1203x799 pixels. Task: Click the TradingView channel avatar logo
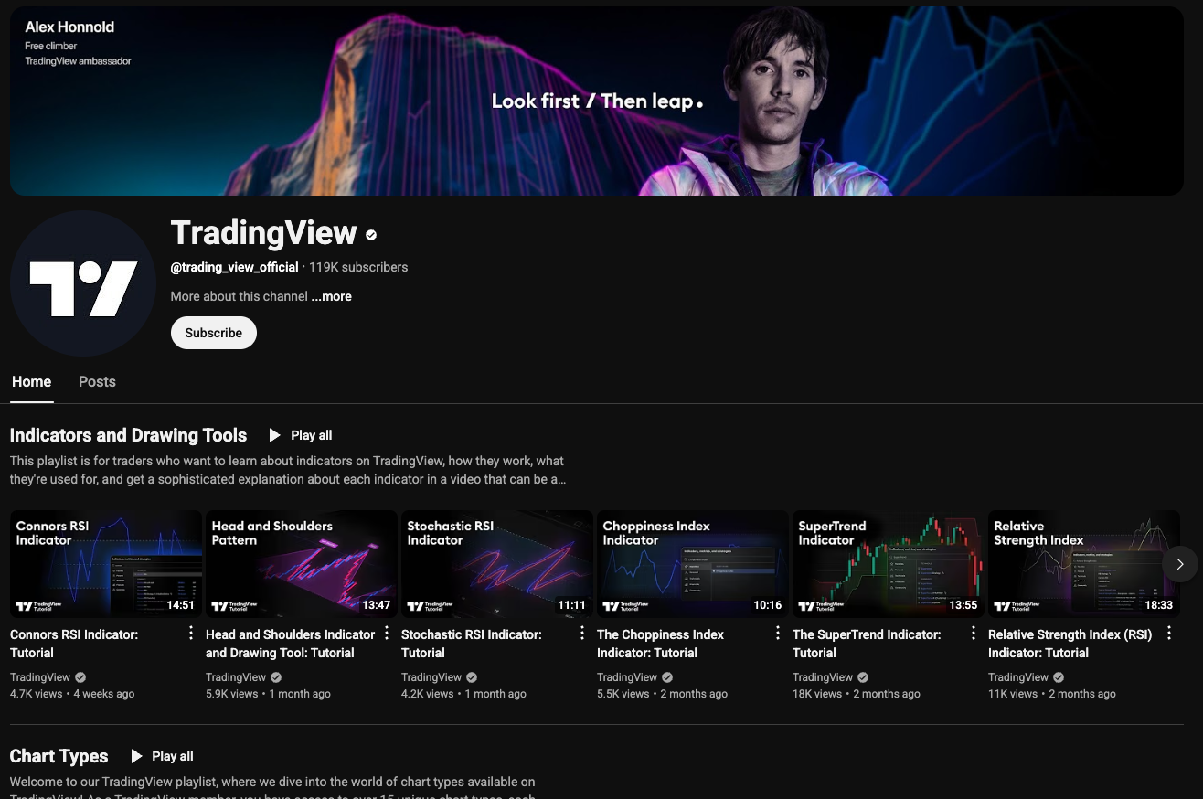(83, 283)
